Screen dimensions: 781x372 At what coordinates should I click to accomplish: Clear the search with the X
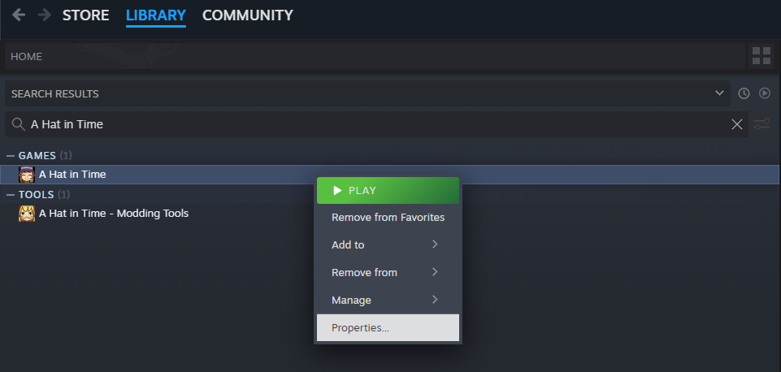pos(736,124)
